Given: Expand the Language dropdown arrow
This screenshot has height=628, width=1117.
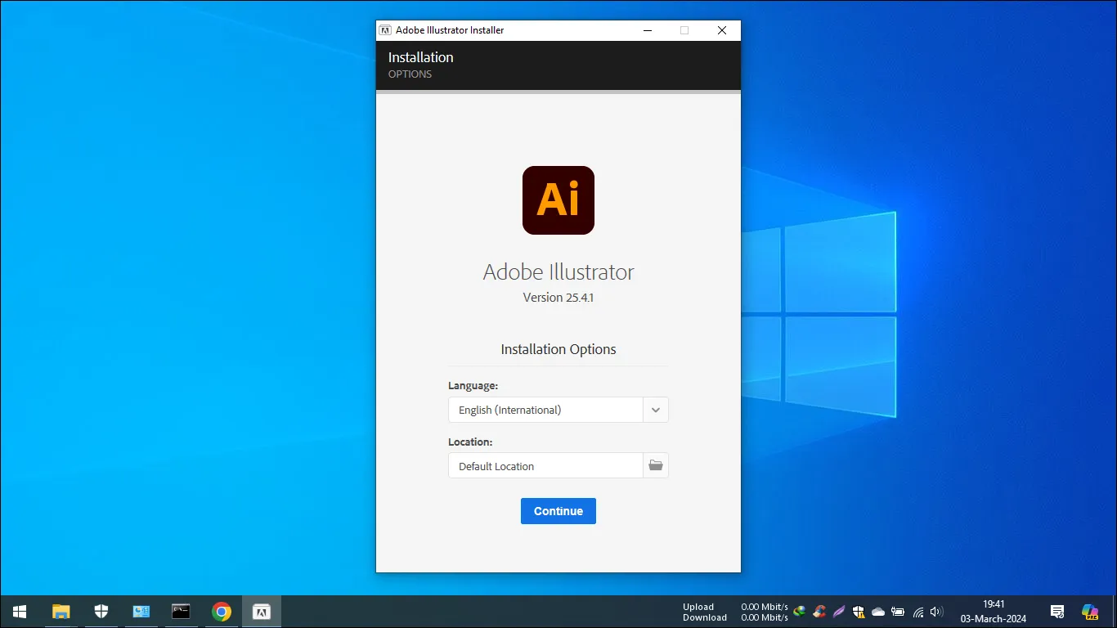Looking at the screenshot, I should (656, 410).
